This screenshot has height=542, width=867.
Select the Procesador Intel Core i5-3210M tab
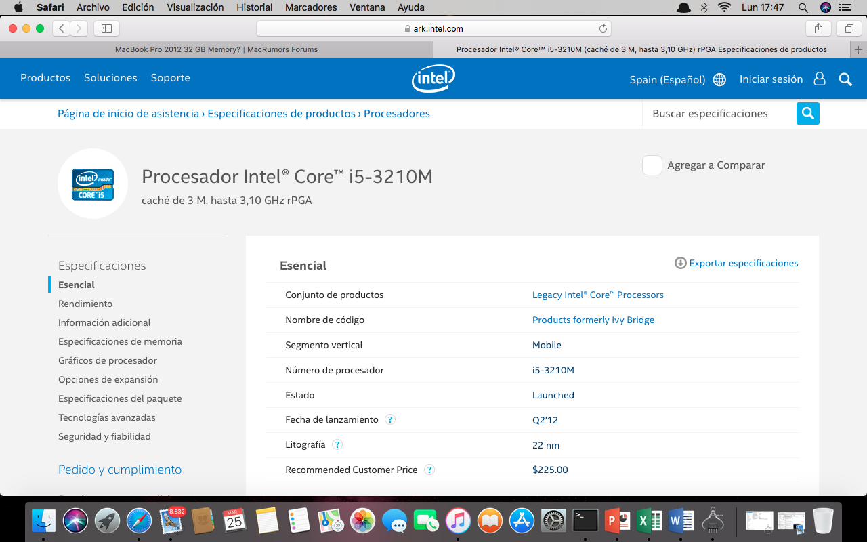click(642, 49)
